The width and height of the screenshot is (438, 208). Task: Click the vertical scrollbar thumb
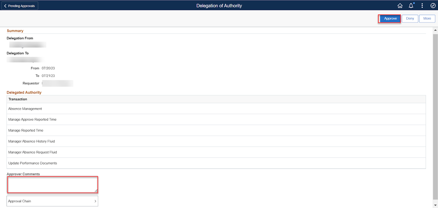click(x=435, y=117)
